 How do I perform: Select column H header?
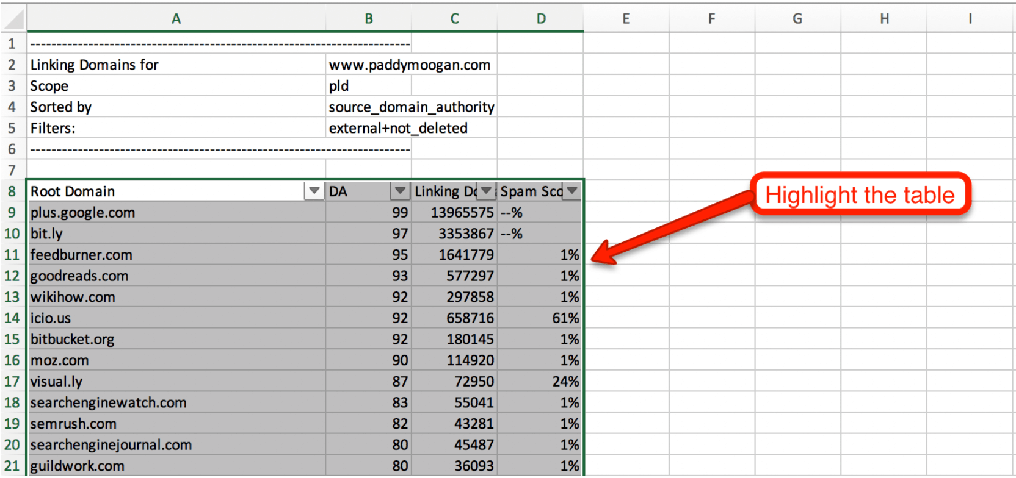884,19
